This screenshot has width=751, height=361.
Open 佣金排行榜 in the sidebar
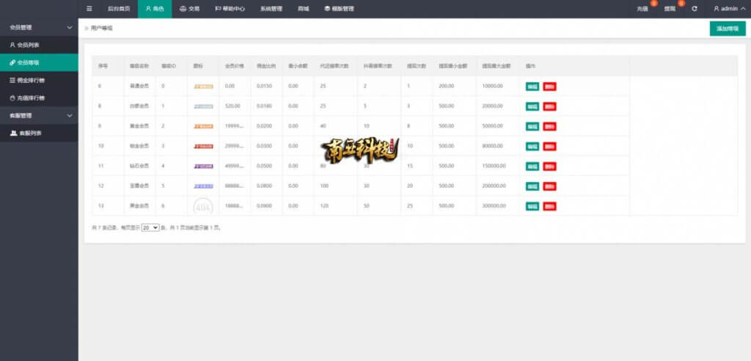click(x=39, y=80)
